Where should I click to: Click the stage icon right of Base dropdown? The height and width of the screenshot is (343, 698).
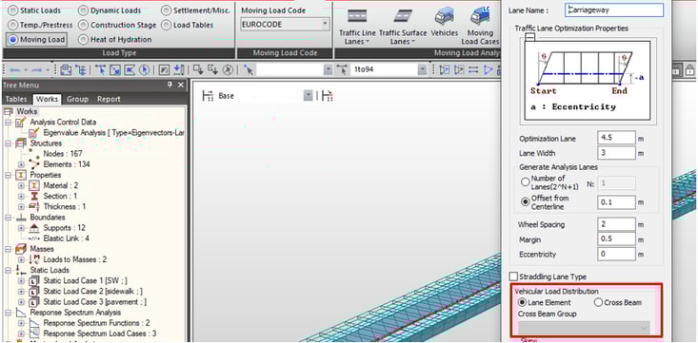[x=328, y=96]
